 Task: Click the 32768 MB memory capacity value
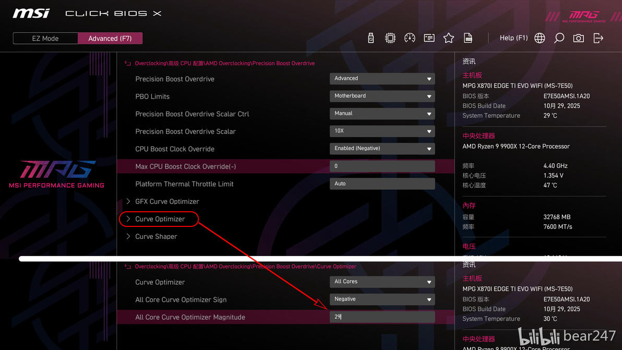557,217
